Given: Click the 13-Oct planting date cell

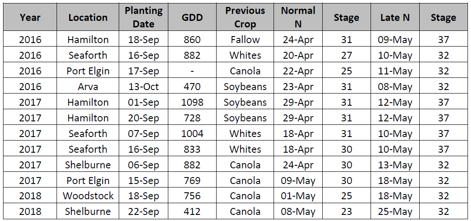Looking at the screenshot, I should pyautogui.click(x=144, y=87).
